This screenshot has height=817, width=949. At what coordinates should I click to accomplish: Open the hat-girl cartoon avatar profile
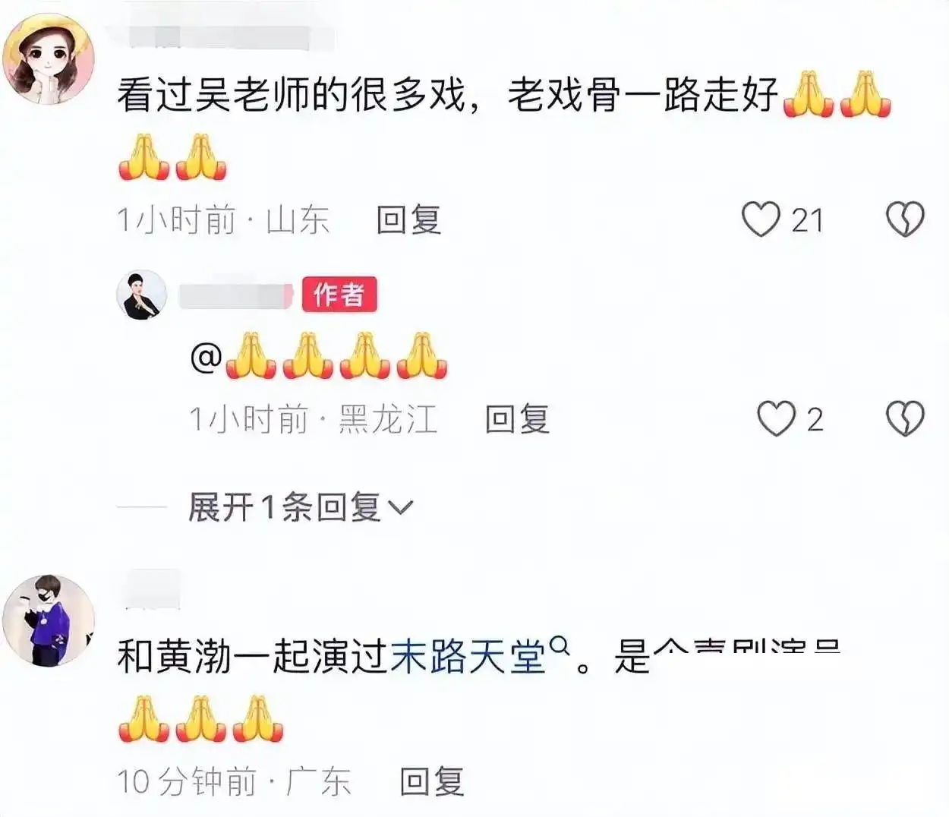pos(48,58)
